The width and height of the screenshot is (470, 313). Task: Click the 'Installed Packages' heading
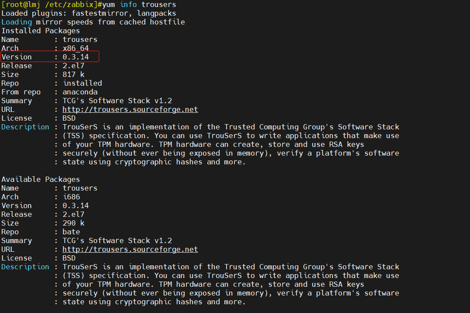coord(41,31)
